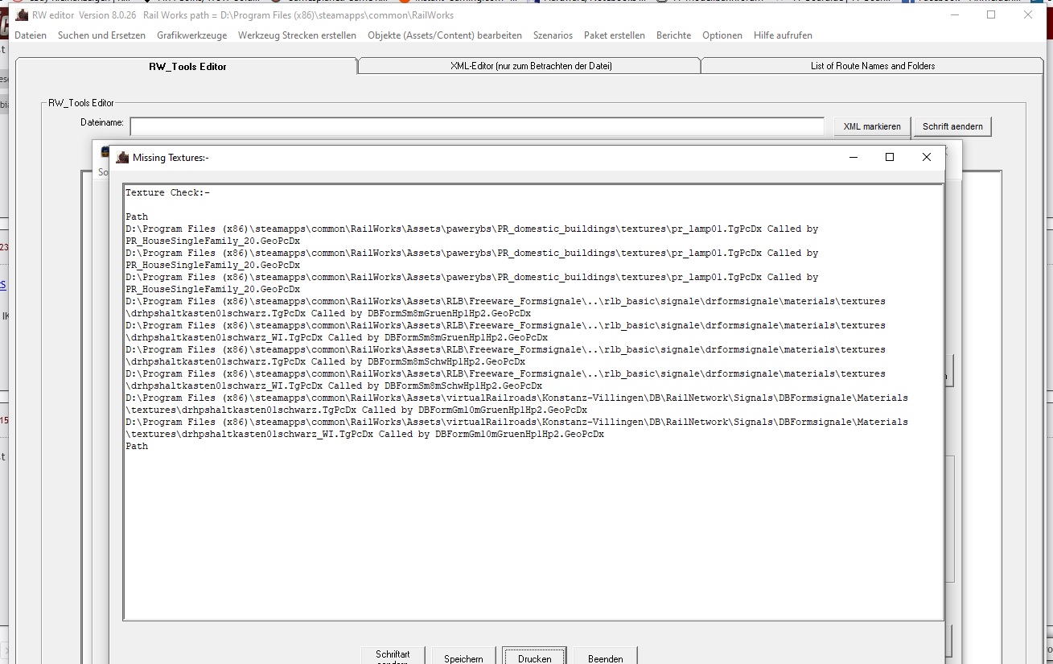Click the Schrift aendern button
This screenshot has width=1053, height=664.
tap(952, 126)
